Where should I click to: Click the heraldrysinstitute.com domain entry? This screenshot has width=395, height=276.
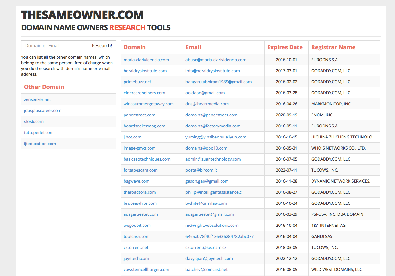(x=145, y=70)
